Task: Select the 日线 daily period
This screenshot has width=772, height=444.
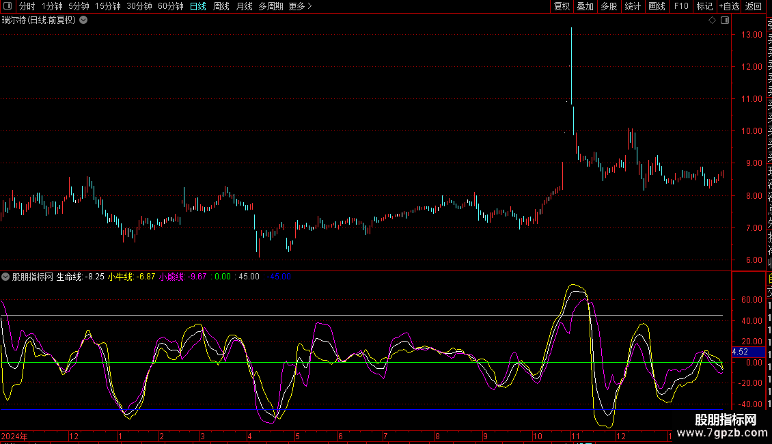Action: 198,6
